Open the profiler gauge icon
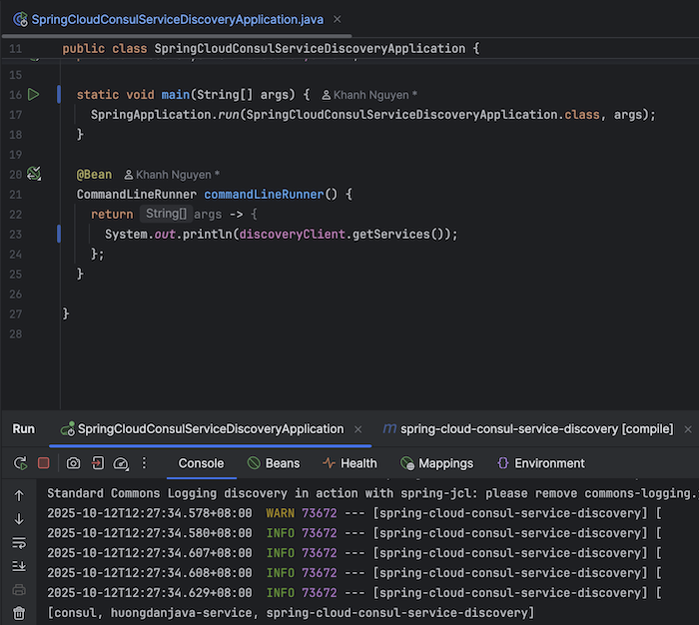The image size is (699, 625). click(x=121, y=463)
